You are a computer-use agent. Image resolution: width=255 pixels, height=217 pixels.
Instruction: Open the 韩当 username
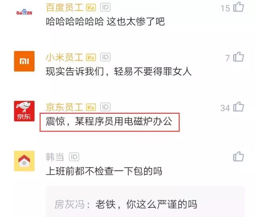pos(55,157)
